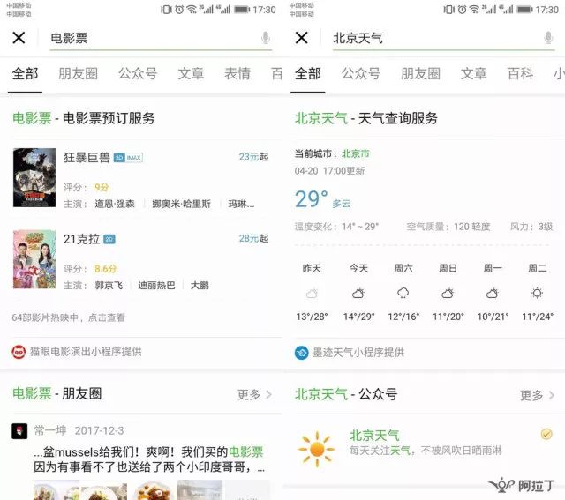Image resolution: width=565 pixels, height=500 pixels.
Task: Tap the 猫眼电影 mini program icon
Action: tap(19, 352)
